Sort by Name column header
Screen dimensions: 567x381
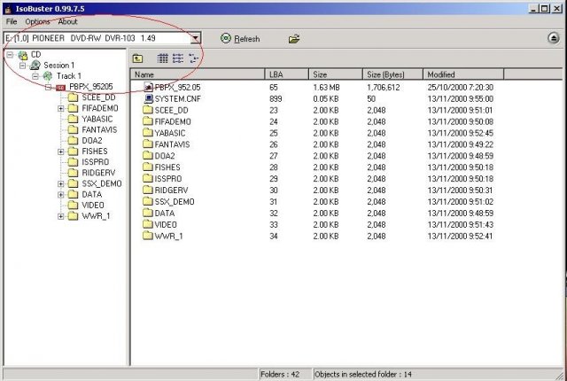[198, 74]
